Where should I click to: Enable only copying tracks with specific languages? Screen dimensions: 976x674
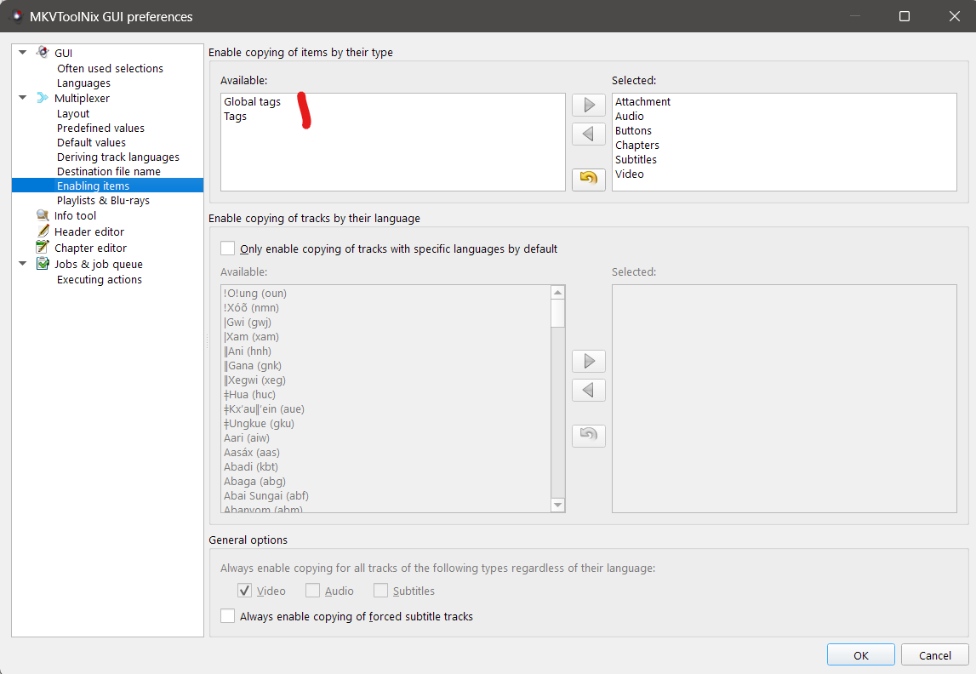point(228,248)
